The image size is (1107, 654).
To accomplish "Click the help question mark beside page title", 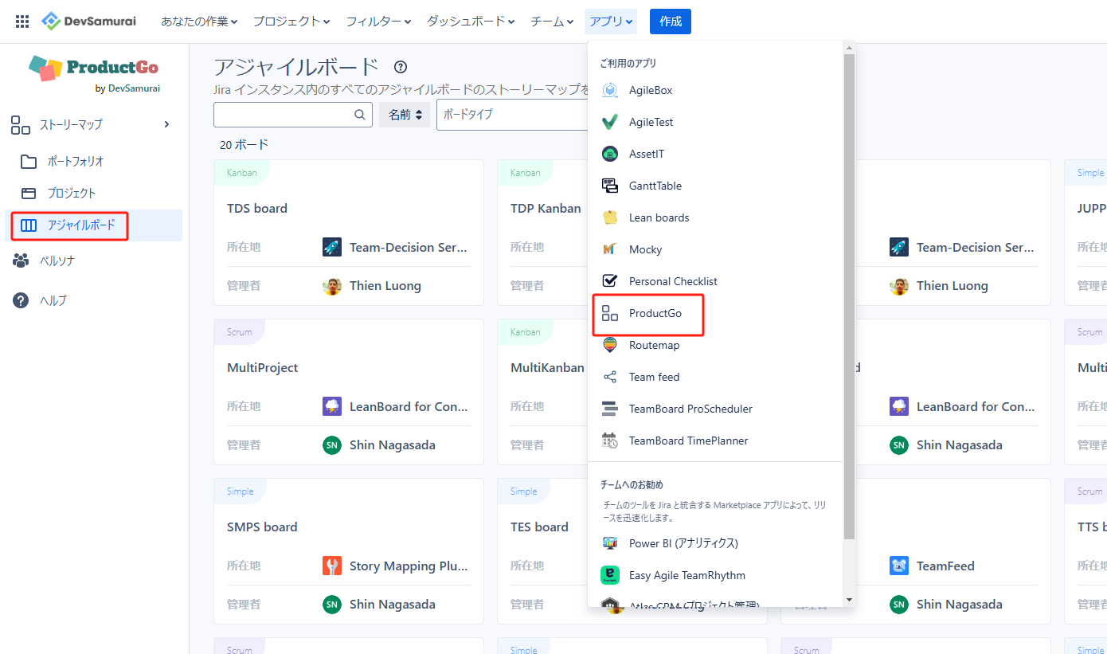I will pos(401,67).
